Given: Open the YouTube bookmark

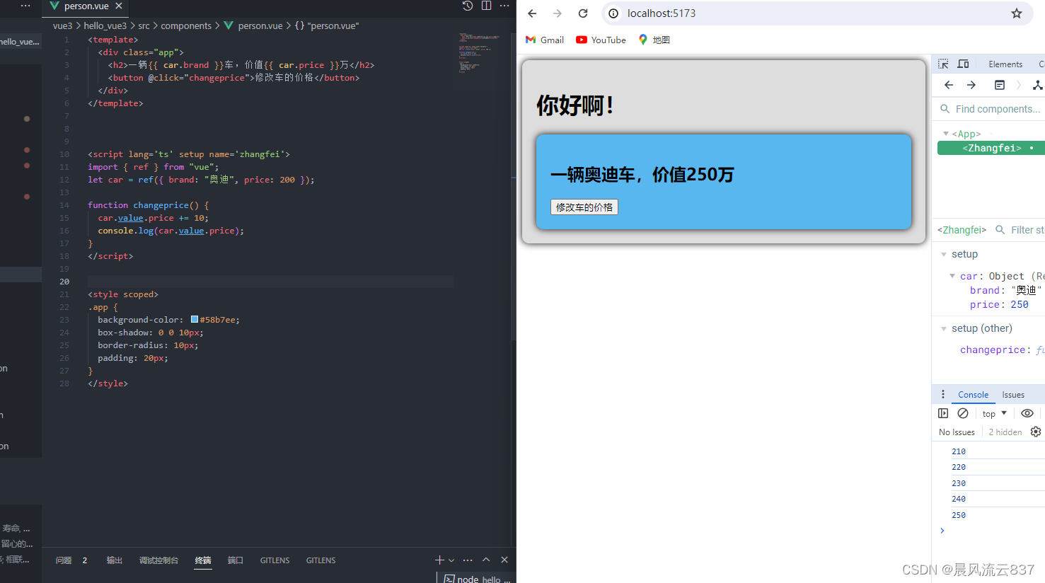Looking at the screenshot, I should (601, 40).
